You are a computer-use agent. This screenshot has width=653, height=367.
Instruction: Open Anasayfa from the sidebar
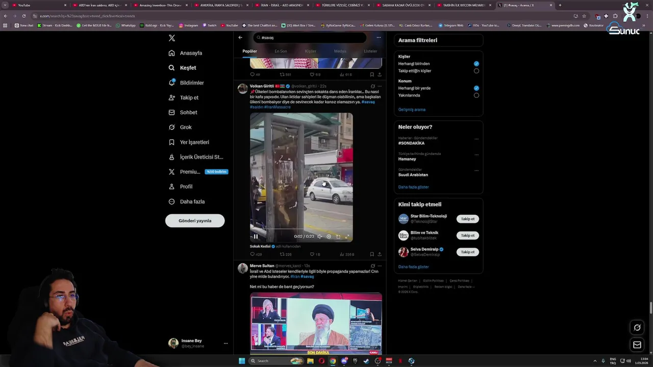[186, 53]
